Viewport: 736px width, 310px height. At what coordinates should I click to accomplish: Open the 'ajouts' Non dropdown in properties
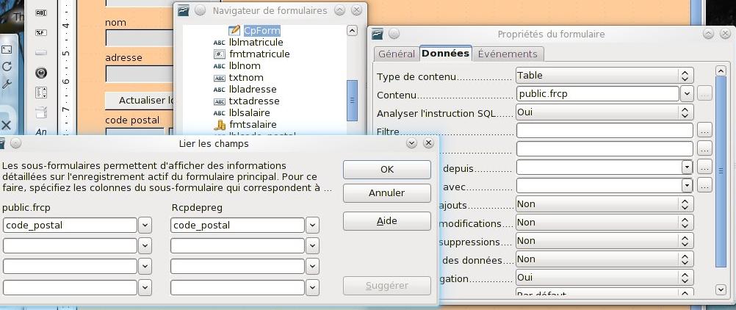[605, 203]
